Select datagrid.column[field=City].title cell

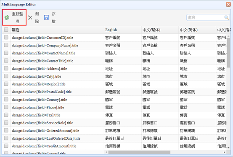click(57, 76)
